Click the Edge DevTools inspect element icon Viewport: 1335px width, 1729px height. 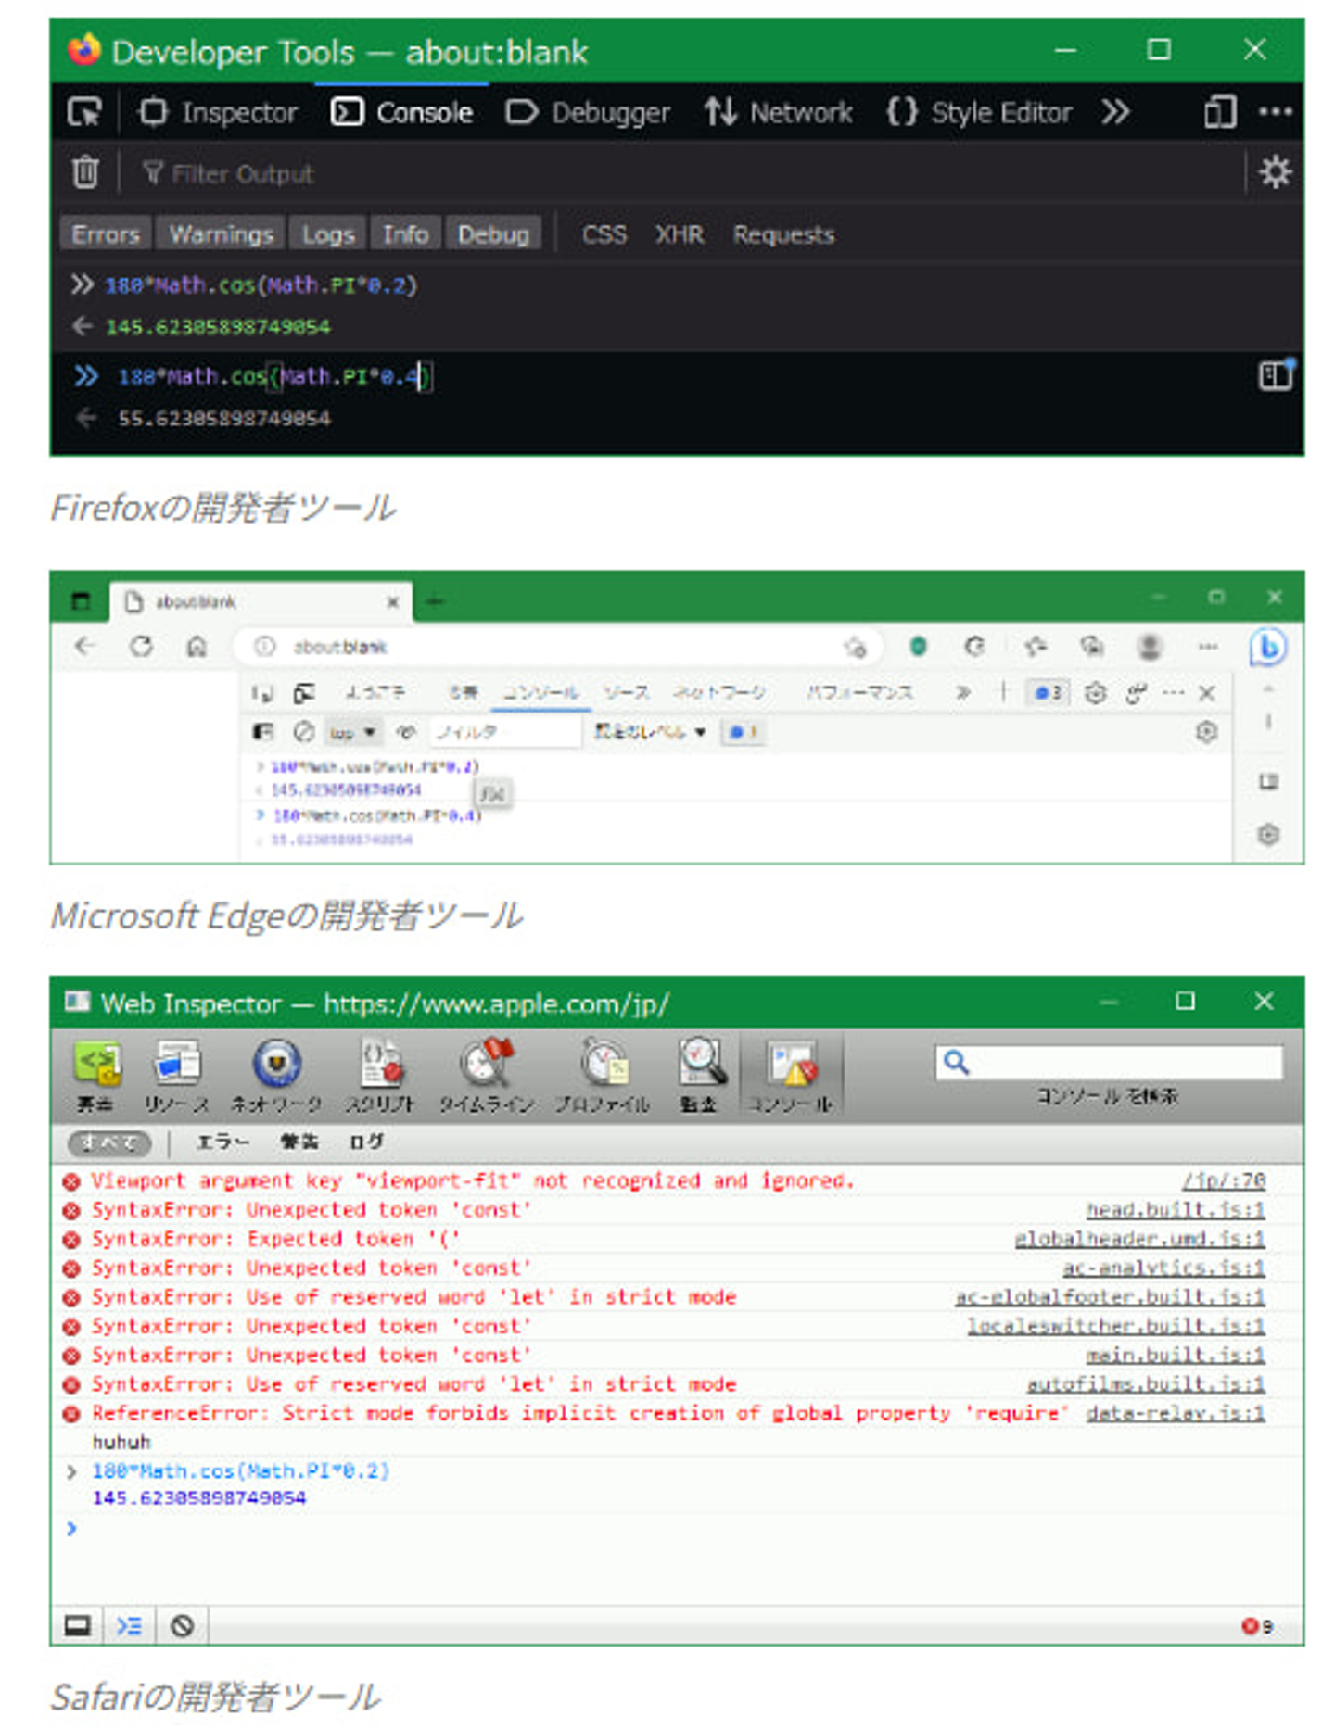coord(263,693)
